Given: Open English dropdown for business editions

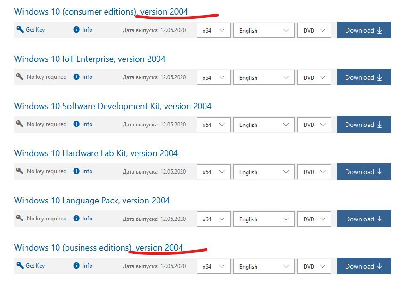Looking at the screenshot, I should [264, 266].
